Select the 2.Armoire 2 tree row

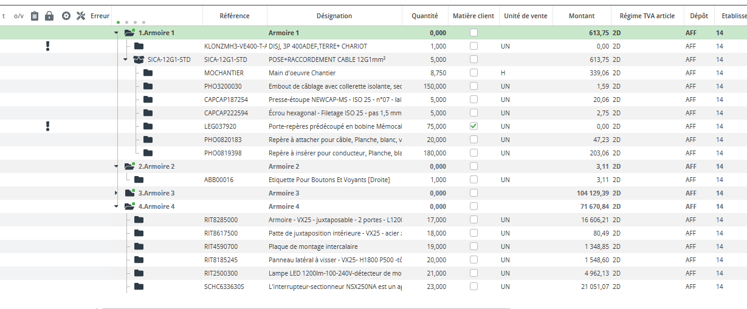[373, 166]
